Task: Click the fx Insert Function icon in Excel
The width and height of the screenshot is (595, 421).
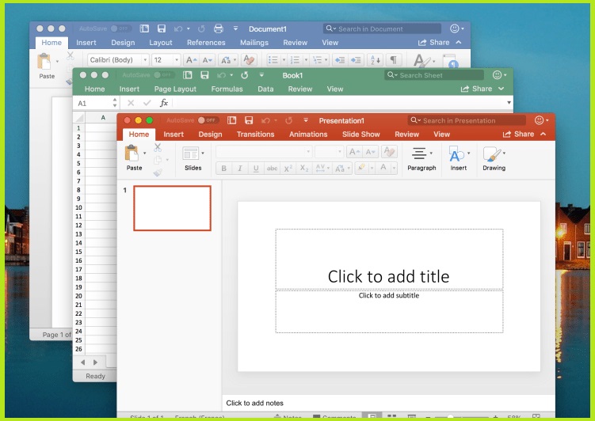Action: 164,103
